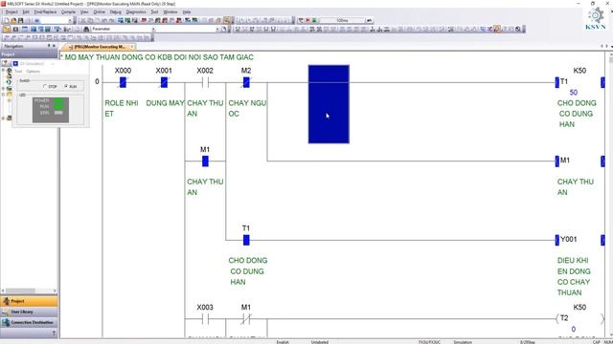Select the Y001 output coil
The width and height of the screenshot is (613, 344).
[579, 240]
